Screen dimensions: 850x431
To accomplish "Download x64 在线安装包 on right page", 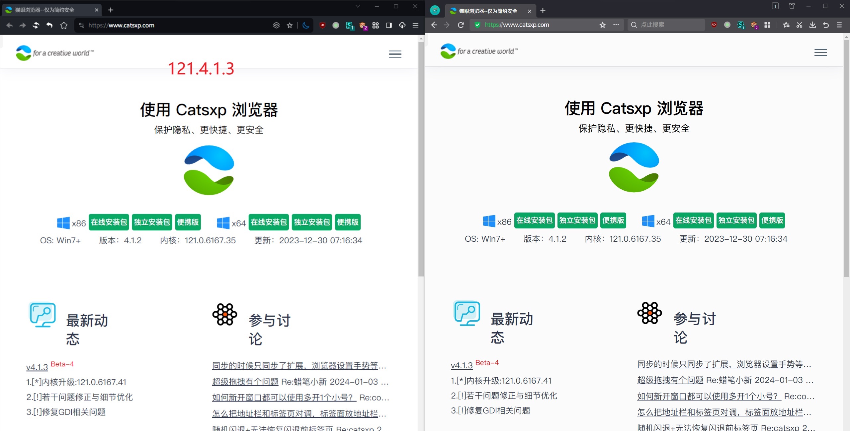I will click(x=693, y=220).
